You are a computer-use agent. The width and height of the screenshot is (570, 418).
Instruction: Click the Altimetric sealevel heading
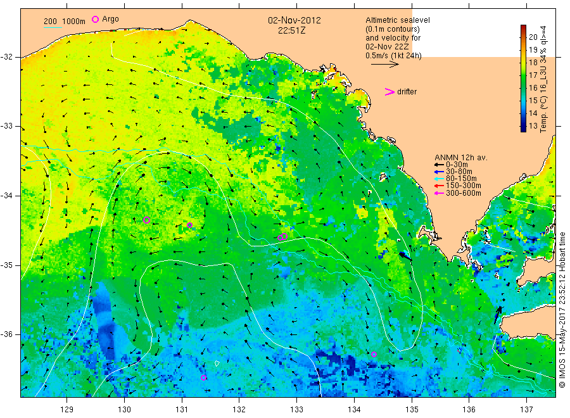(x=398, y=20)
